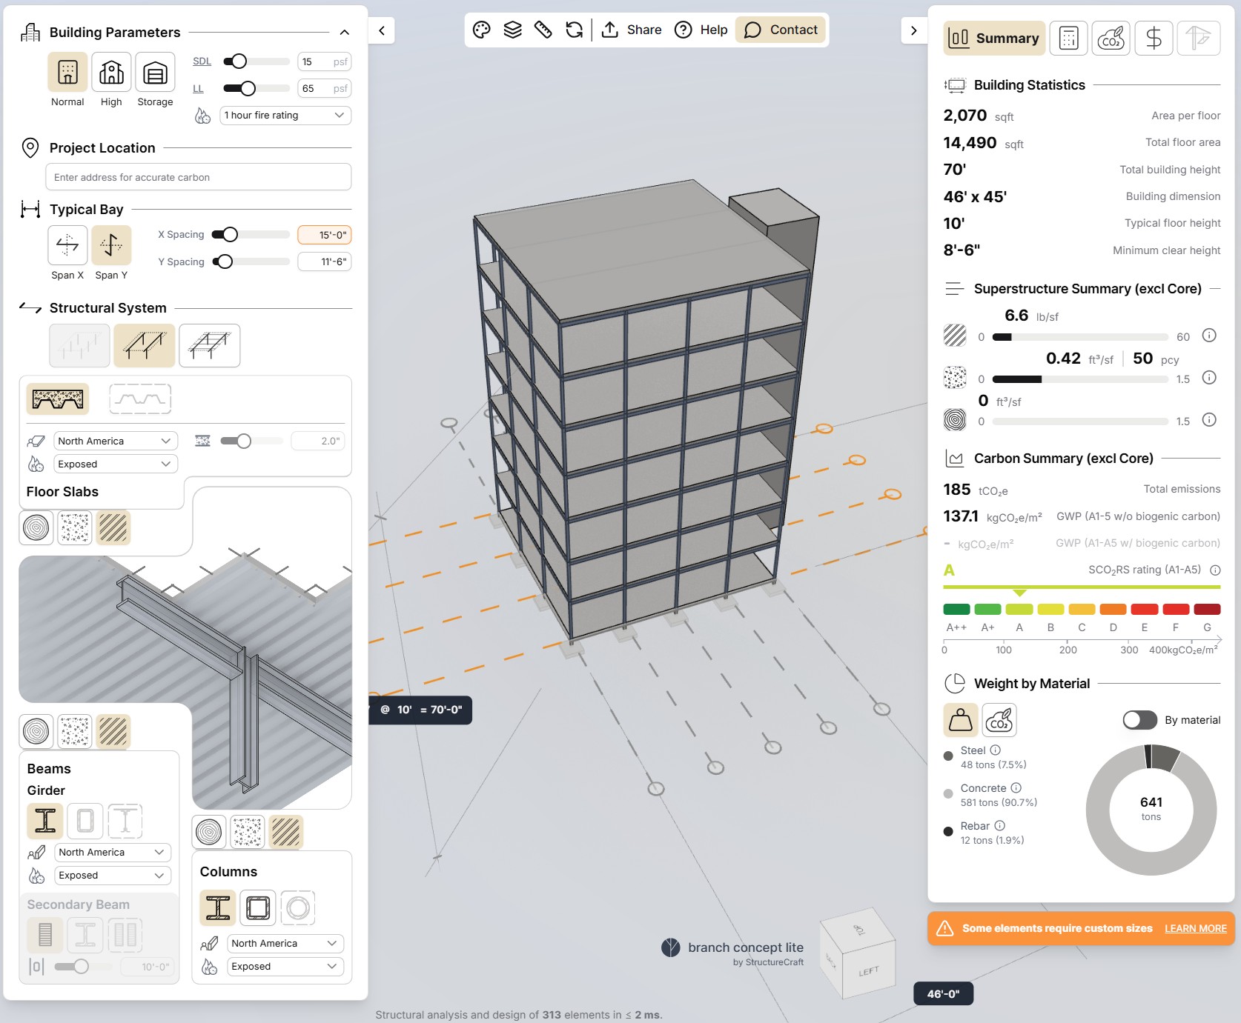Viewport: 1241px width, 1023px height.
Task: Click the refresh/reset view icon
Action: [574, 30]
